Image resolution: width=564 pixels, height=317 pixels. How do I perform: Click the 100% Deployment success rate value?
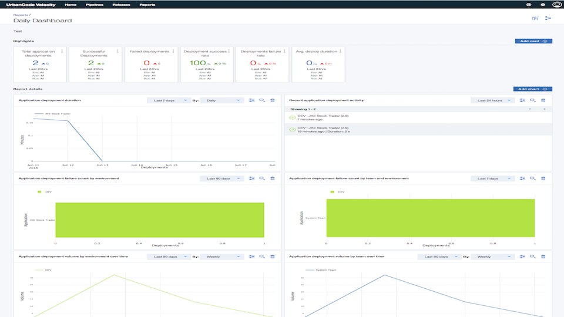coord(197,63)
